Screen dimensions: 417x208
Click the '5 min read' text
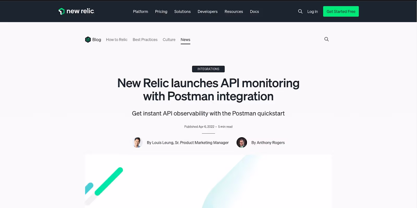click(225, 127)
